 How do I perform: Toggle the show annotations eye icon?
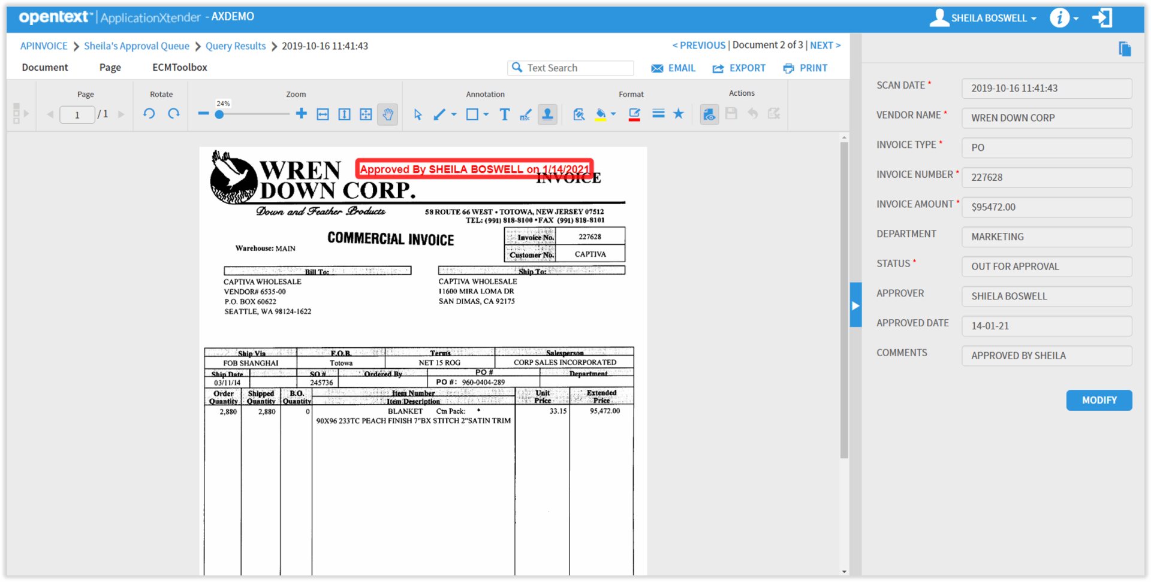709,114
